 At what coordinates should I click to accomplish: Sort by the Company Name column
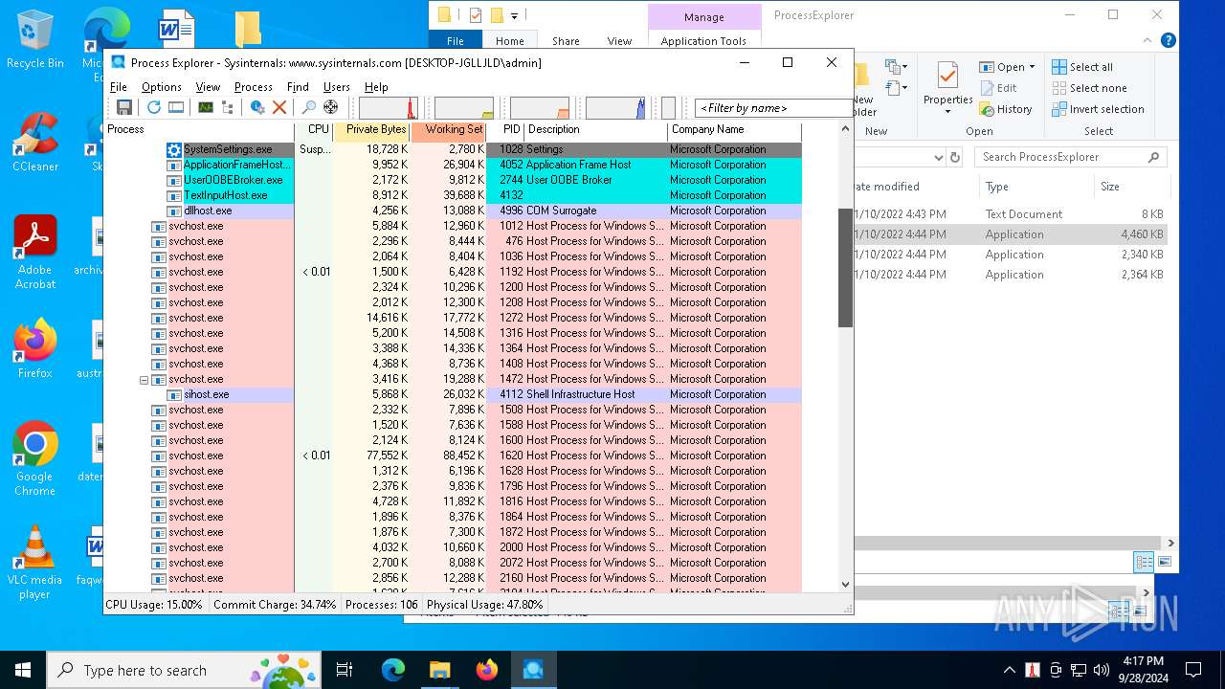[x=734, y=129]
